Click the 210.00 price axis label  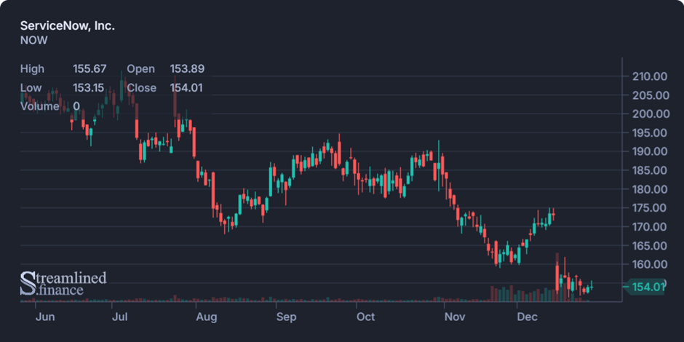[651, 76]
